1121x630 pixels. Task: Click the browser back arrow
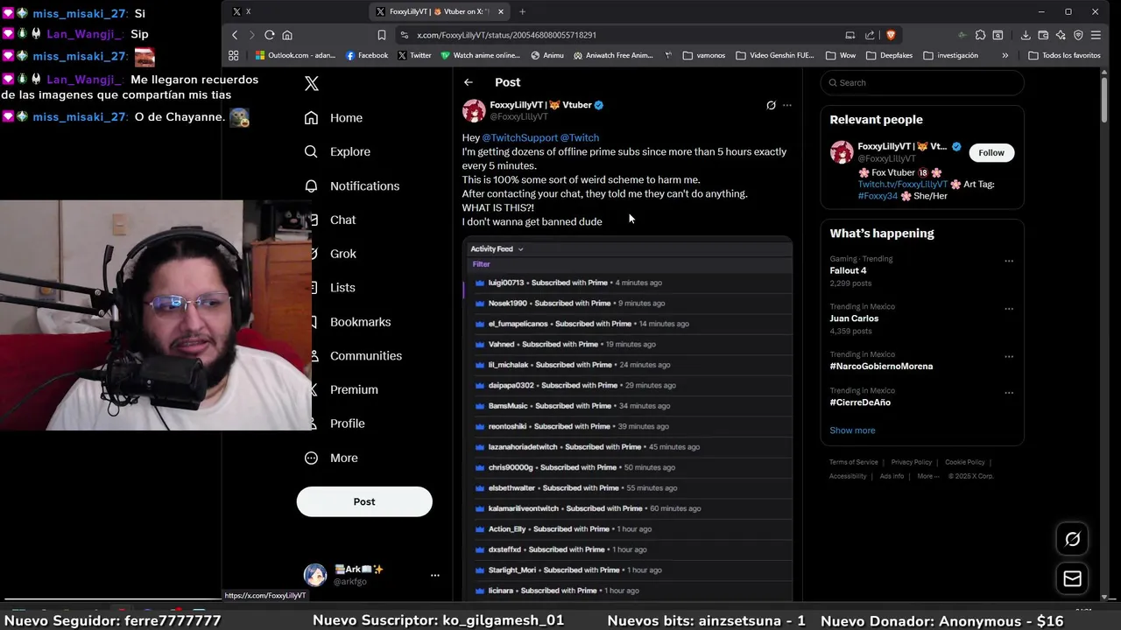(235, 35)
